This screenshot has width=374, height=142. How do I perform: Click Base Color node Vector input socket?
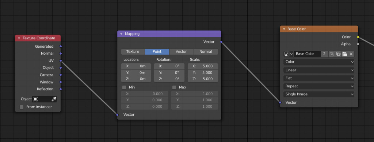(280, 103)
